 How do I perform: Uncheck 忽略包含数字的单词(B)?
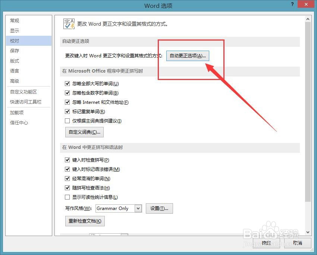click(x=68, y=93)
